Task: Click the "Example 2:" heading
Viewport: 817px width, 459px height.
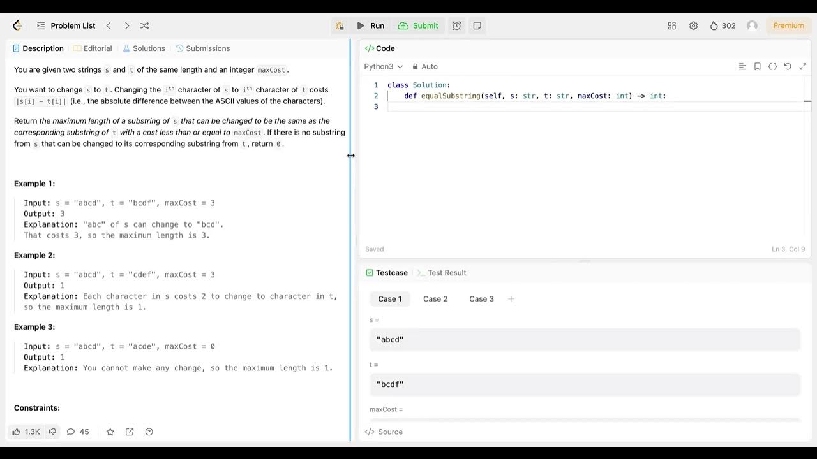Action: (34, 255)
